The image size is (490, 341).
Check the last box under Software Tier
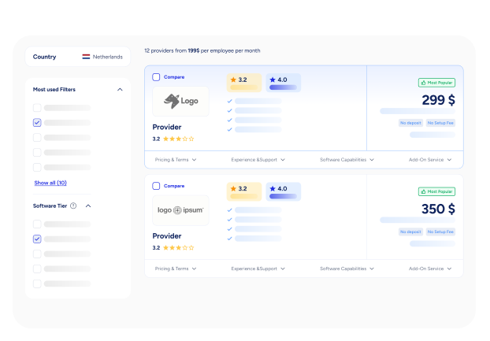tap(37, 284)
